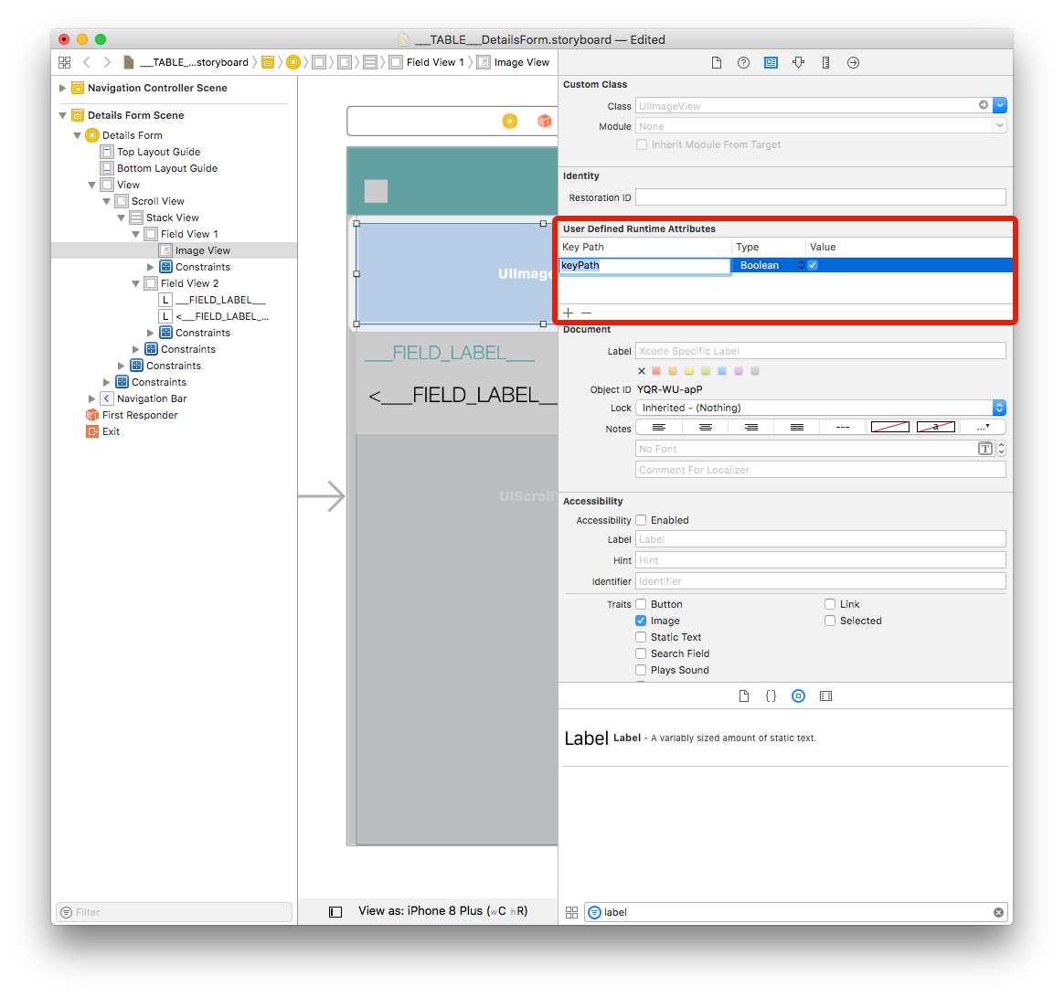Toggle the Link trait checkbox

pos(830,604)
